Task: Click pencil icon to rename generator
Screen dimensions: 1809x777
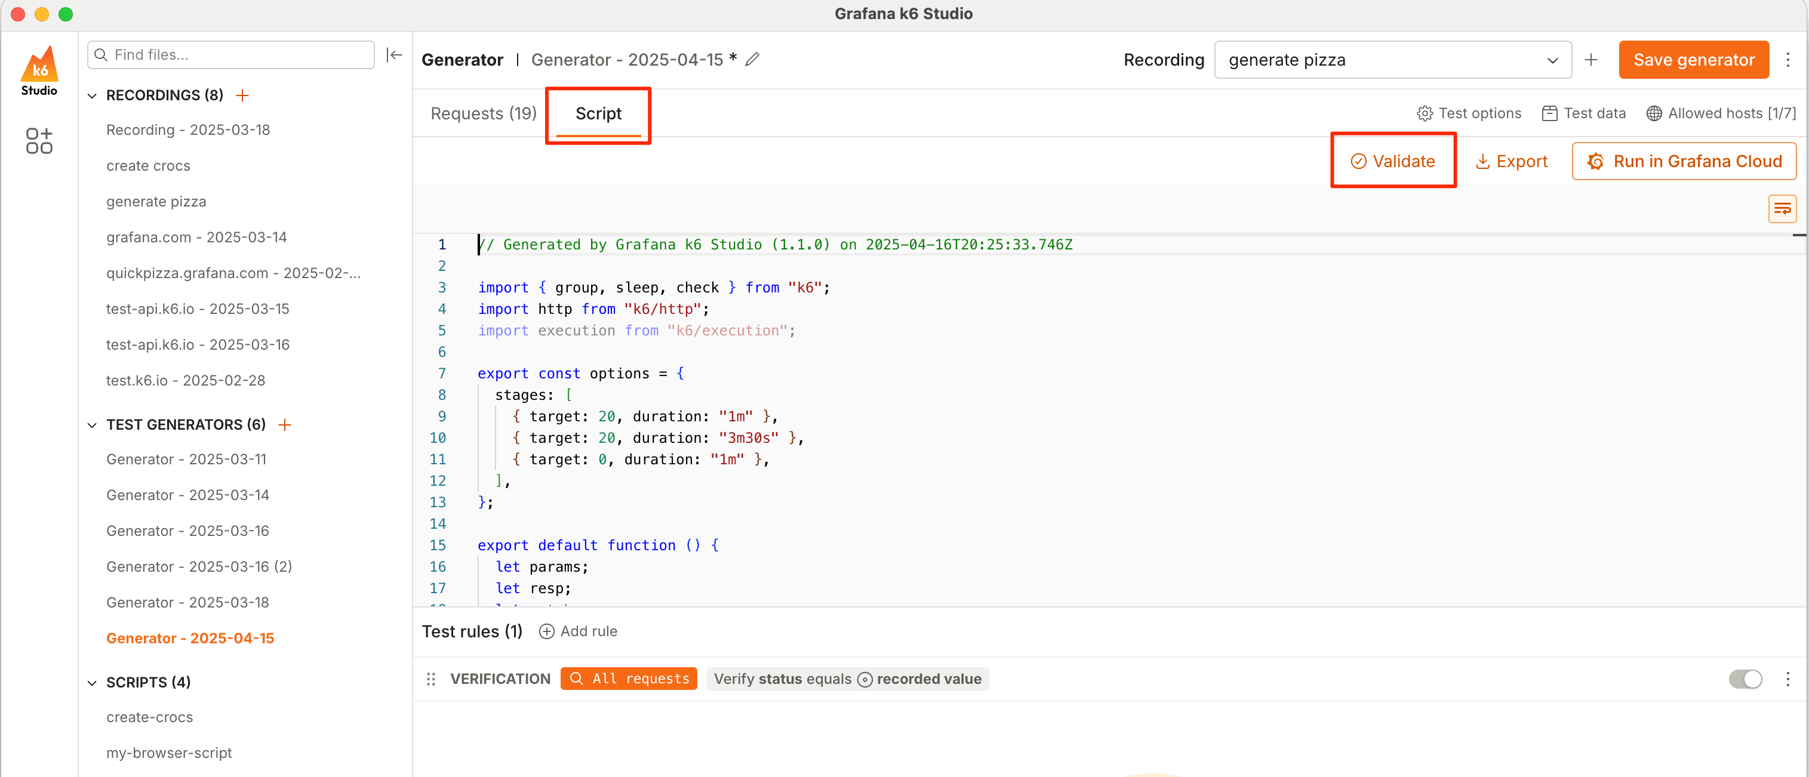Action: (x=752, y=60)
